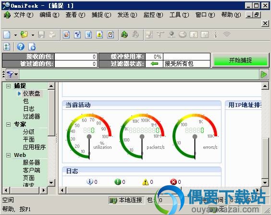Click the OmniPeek icon in menu bar

pyautogui.click(x=7, y=15)
